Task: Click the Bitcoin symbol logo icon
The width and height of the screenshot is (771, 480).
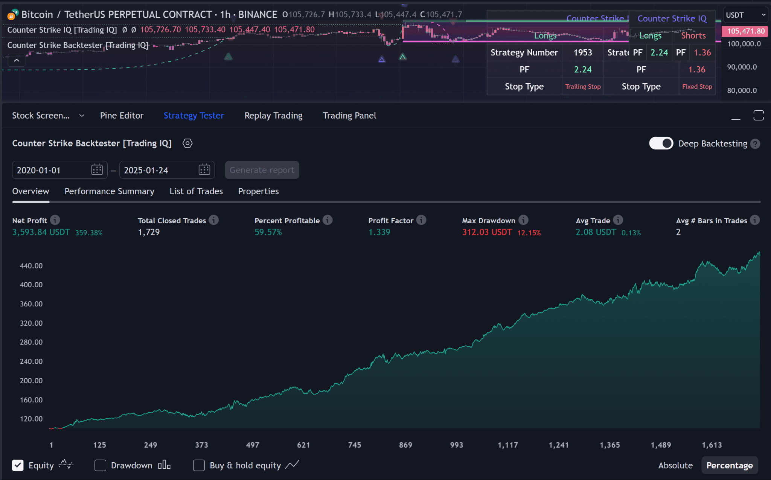Action: point(12,15)
